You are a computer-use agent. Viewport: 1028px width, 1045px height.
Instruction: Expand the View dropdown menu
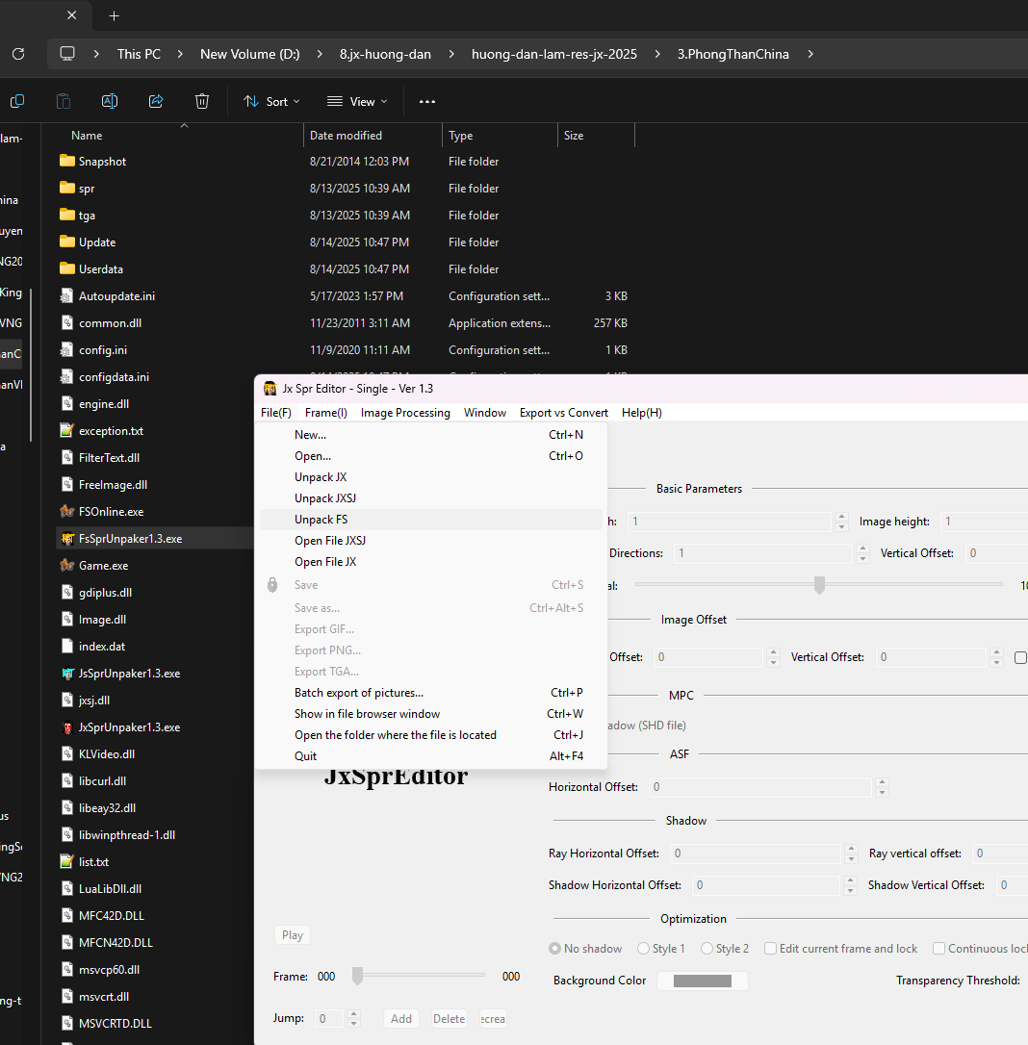click(x=357, y=101)
